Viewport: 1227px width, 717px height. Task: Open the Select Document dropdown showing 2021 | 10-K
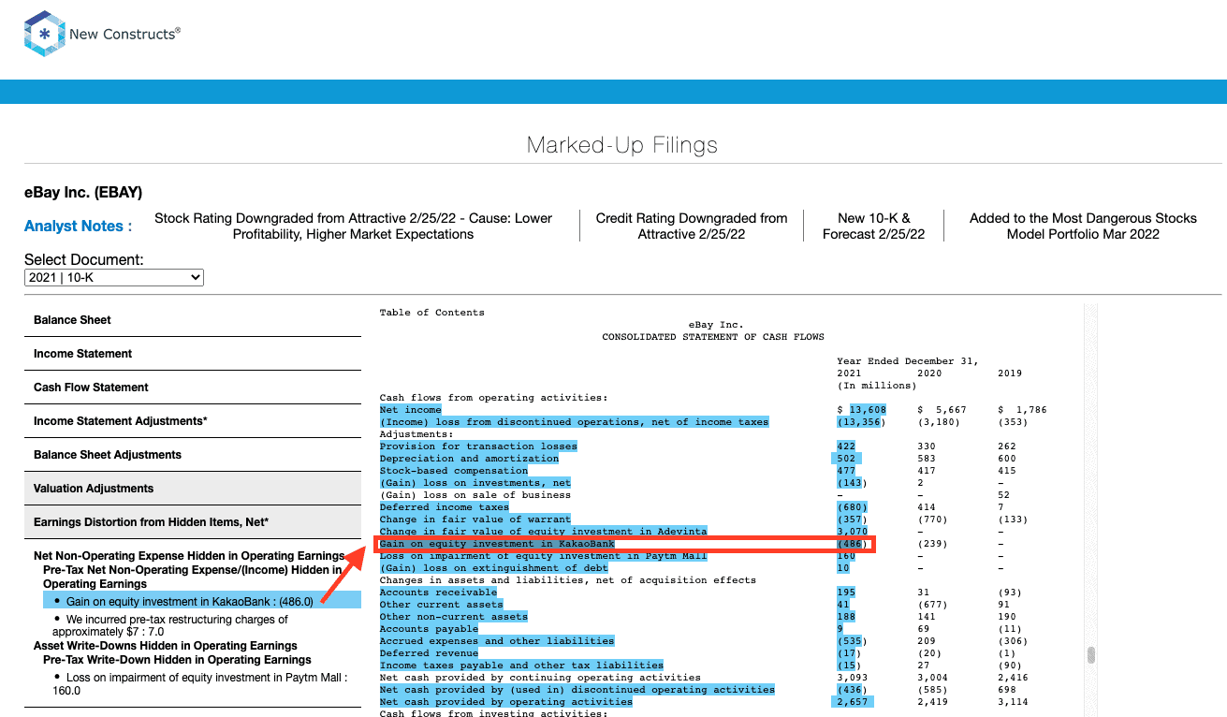[x=114, y=277]
